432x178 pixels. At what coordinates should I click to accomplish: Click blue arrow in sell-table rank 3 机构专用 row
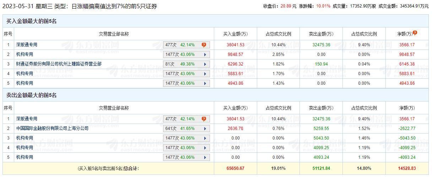pos(205,138)
